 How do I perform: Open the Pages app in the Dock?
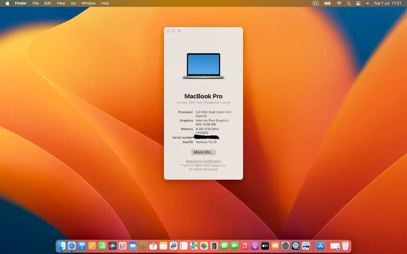[x=92, y=246]
